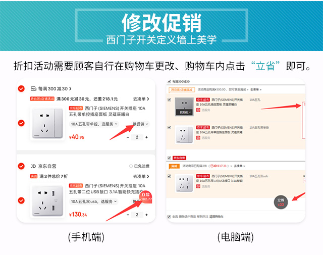Expand the 10A五孔双usb，选服务 dropdown

pos(94,201)
